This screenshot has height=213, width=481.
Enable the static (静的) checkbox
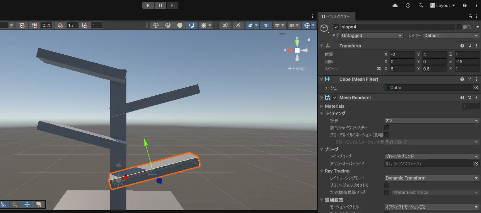coord(459,27)
